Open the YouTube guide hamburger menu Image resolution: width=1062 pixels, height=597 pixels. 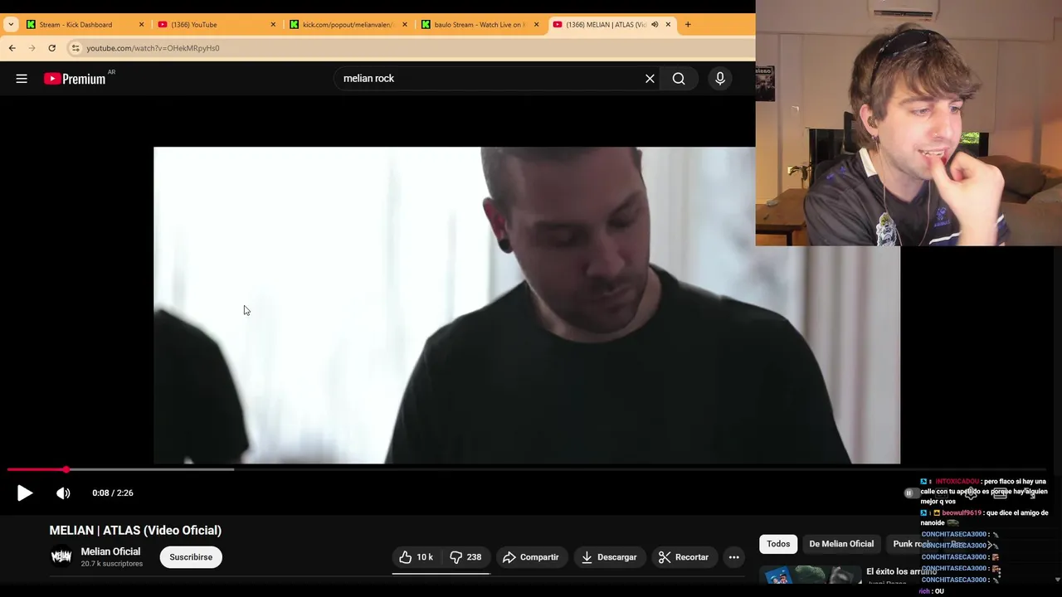(x=22, y=79)
